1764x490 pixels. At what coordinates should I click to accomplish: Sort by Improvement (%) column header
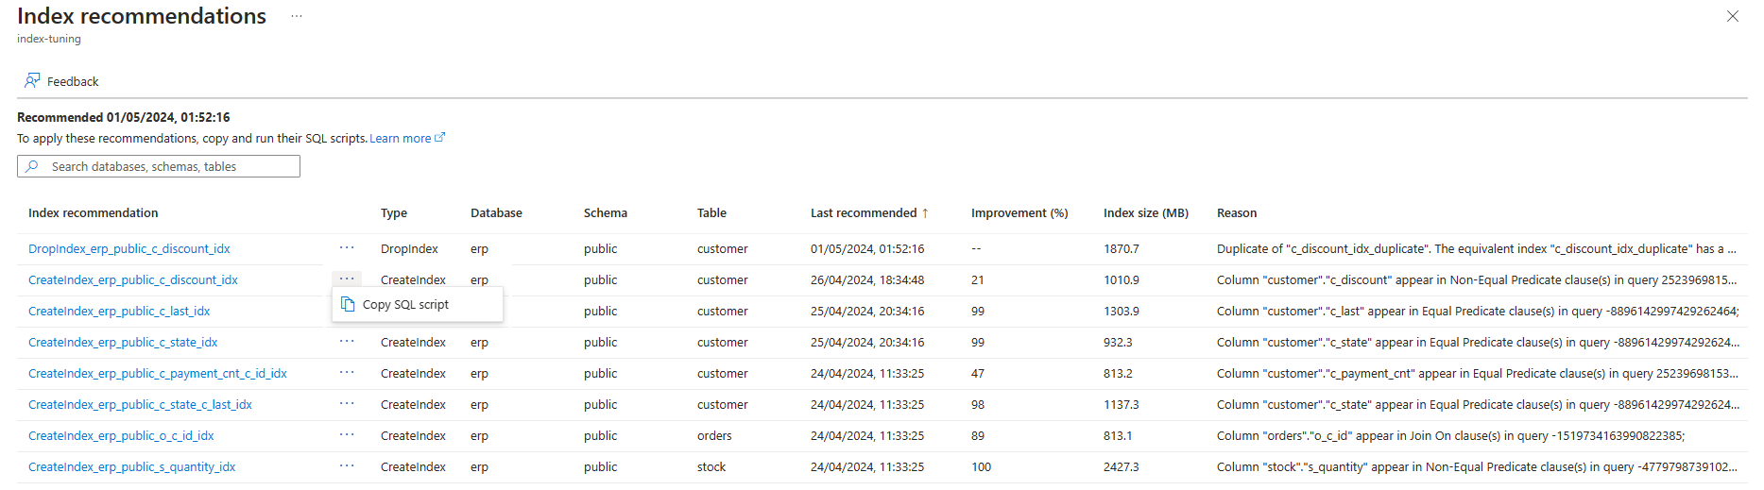[1019, 213]
